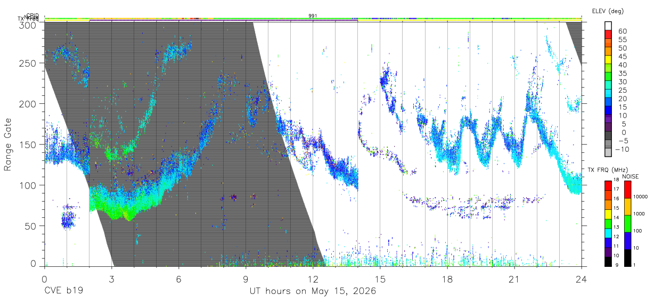Image resolution: width=654 pixels, height=302 pixels.
Task: Click the red ELEV swatch between 55 and 60
Action: click(x=608, y=35)
